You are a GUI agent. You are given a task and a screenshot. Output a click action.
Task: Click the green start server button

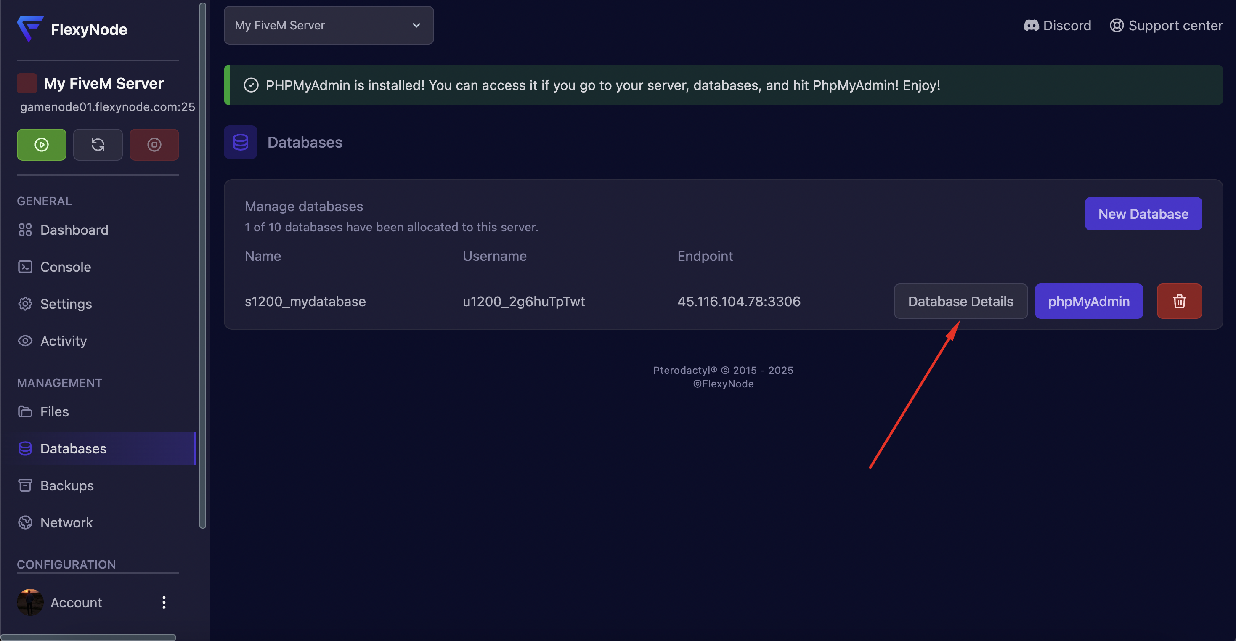click(x=41, y=144)
